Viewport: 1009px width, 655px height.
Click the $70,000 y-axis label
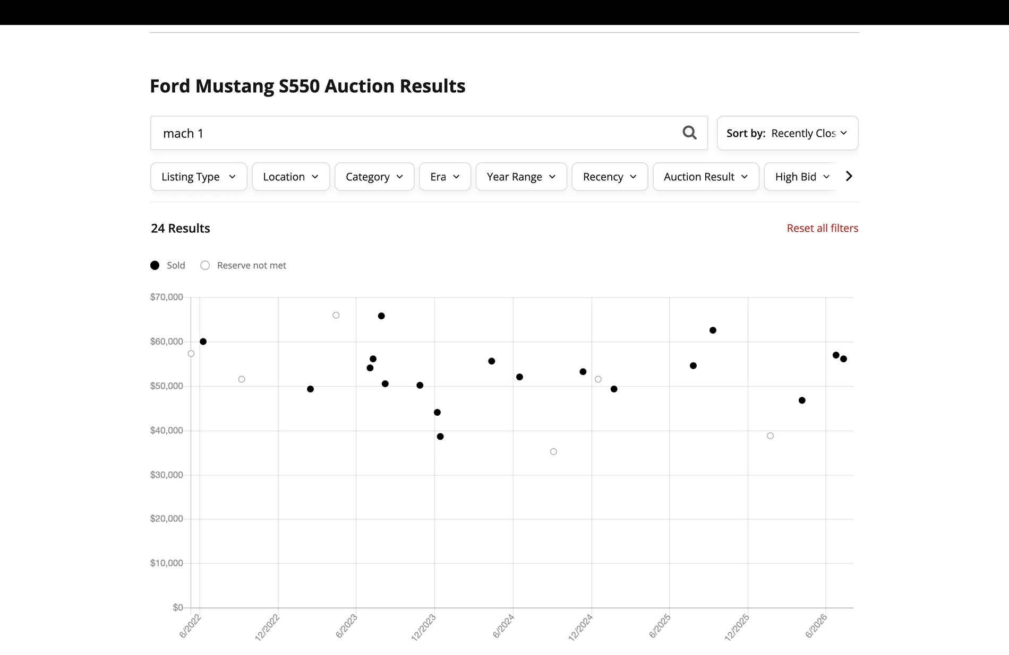[167, 297]
